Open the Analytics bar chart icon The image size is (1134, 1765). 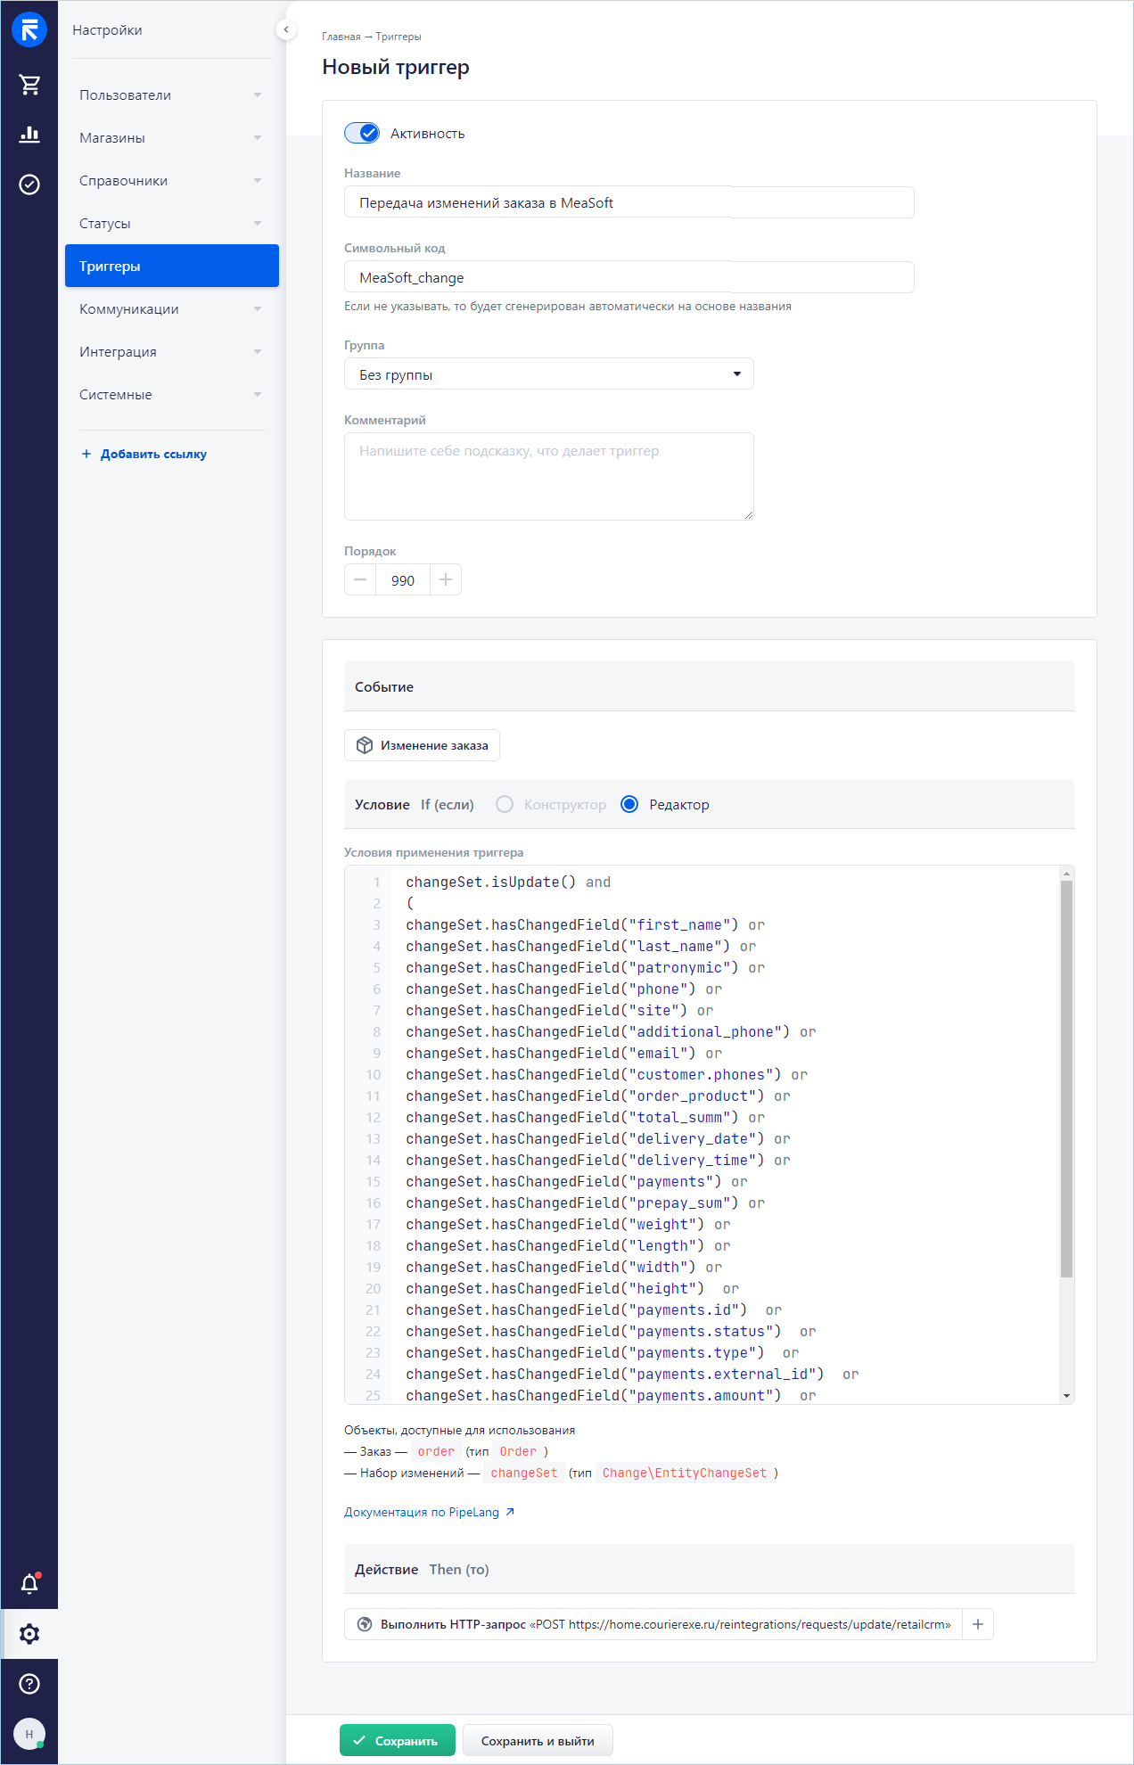[29, 135]
